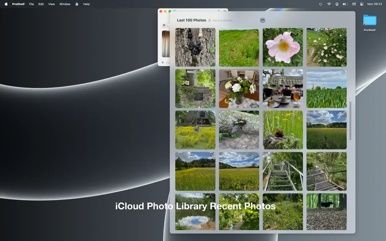
Task: Open the ProShelf app menu
Action: click(x=18, y=4)
